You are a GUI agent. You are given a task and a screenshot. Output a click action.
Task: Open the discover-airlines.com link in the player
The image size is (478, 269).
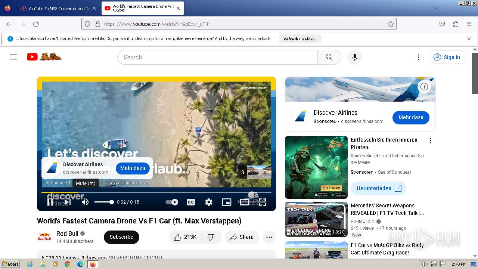(126, 183)
